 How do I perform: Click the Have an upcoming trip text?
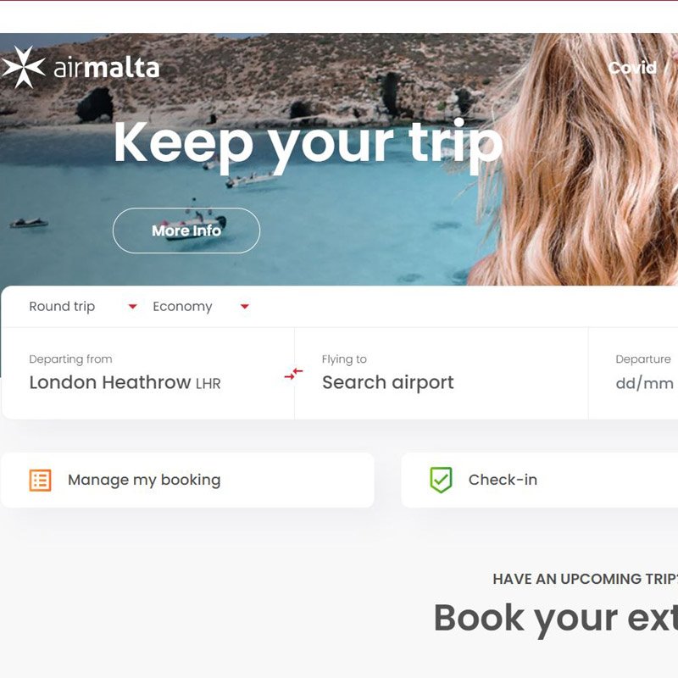pyautogui.click(x=586, y=579)
